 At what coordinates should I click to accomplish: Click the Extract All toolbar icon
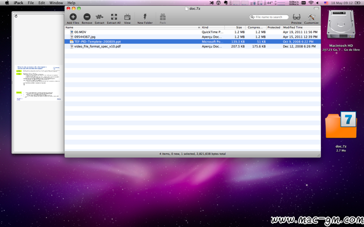pyautogui.click(x=114, y=17)
